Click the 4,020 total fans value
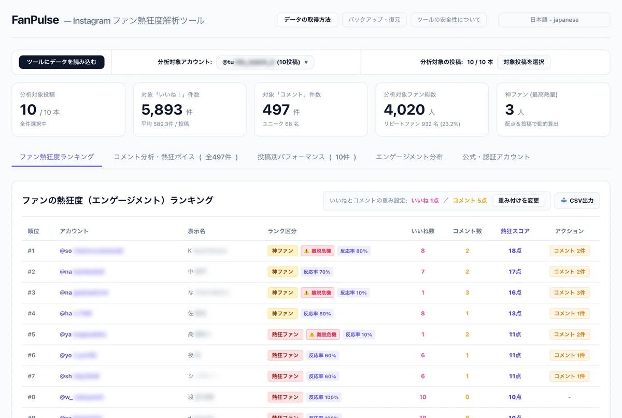 click(404, 109)
